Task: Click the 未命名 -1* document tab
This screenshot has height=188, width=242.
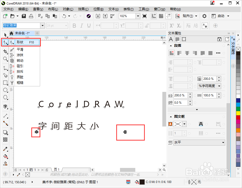Action: (22, 33)
